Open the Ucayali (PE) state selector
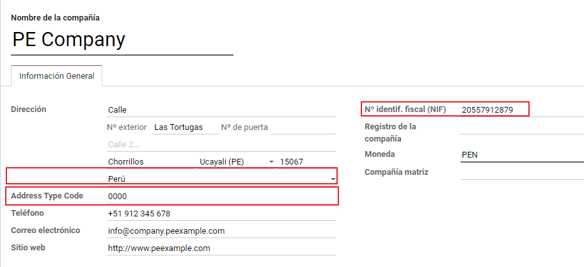 pos(230,162)
